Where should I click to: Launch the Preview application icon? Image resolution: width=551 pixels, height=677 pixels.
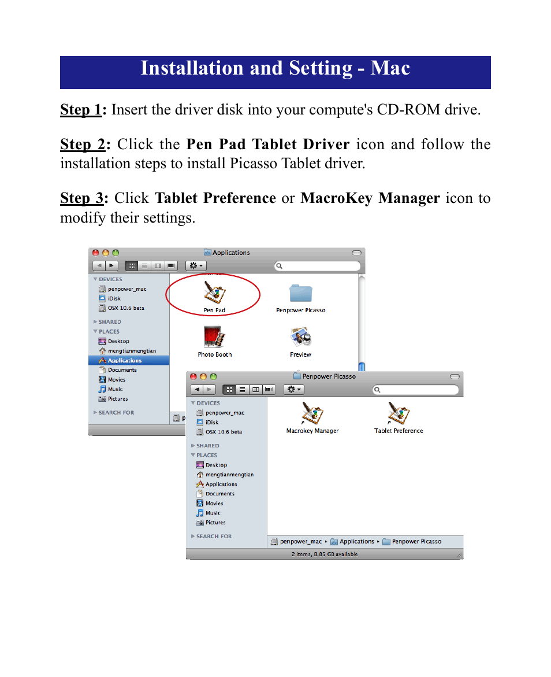[301, 337]
